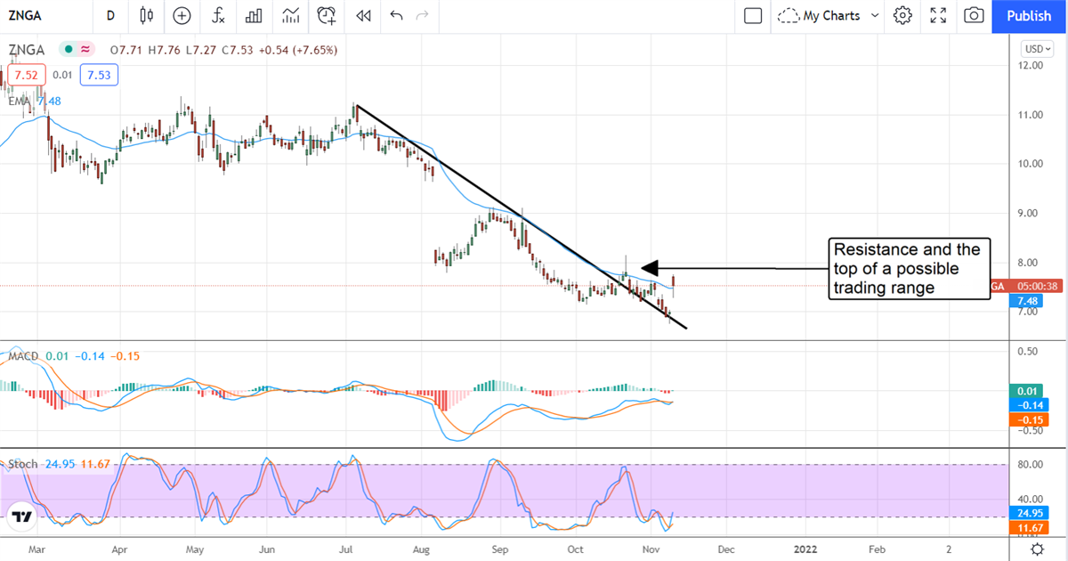Open the layout selector square icon

[x=753, y=16]
